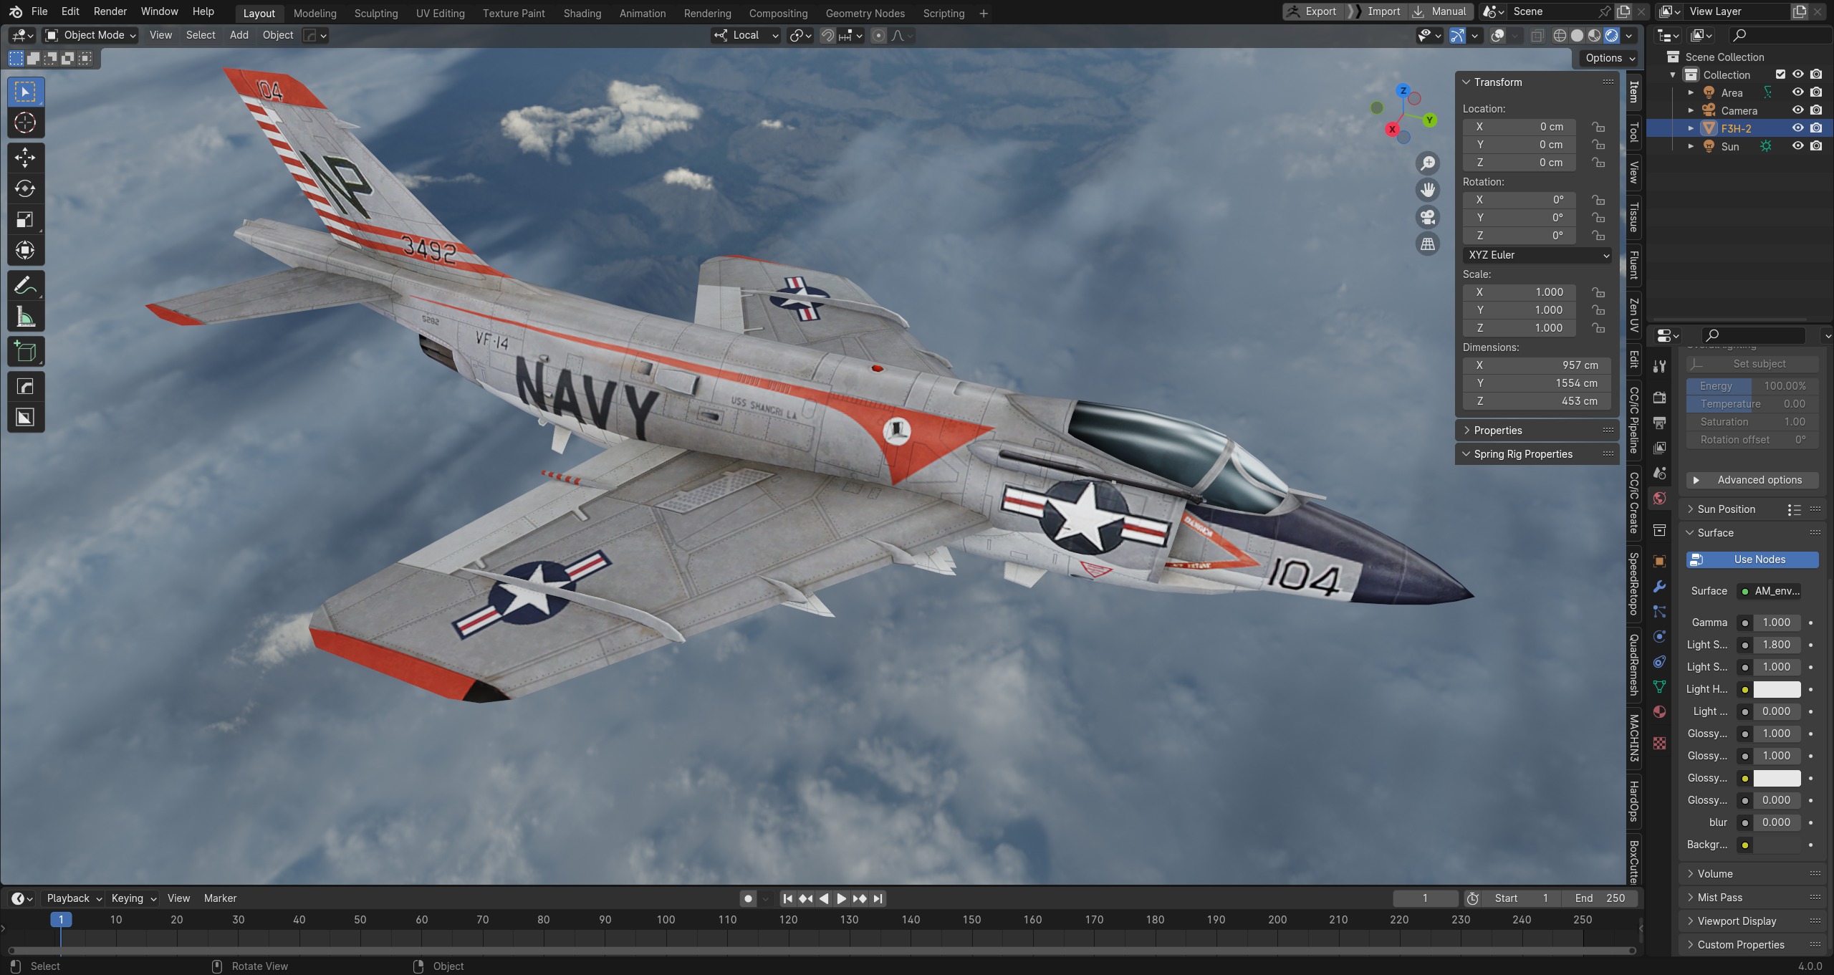
Task: Click the End frame 250 field
Action: point(1600,898)
